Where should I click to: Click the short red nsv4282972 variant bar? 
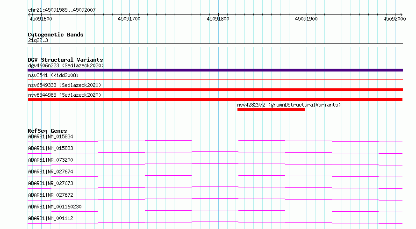(x=271, y=109)
